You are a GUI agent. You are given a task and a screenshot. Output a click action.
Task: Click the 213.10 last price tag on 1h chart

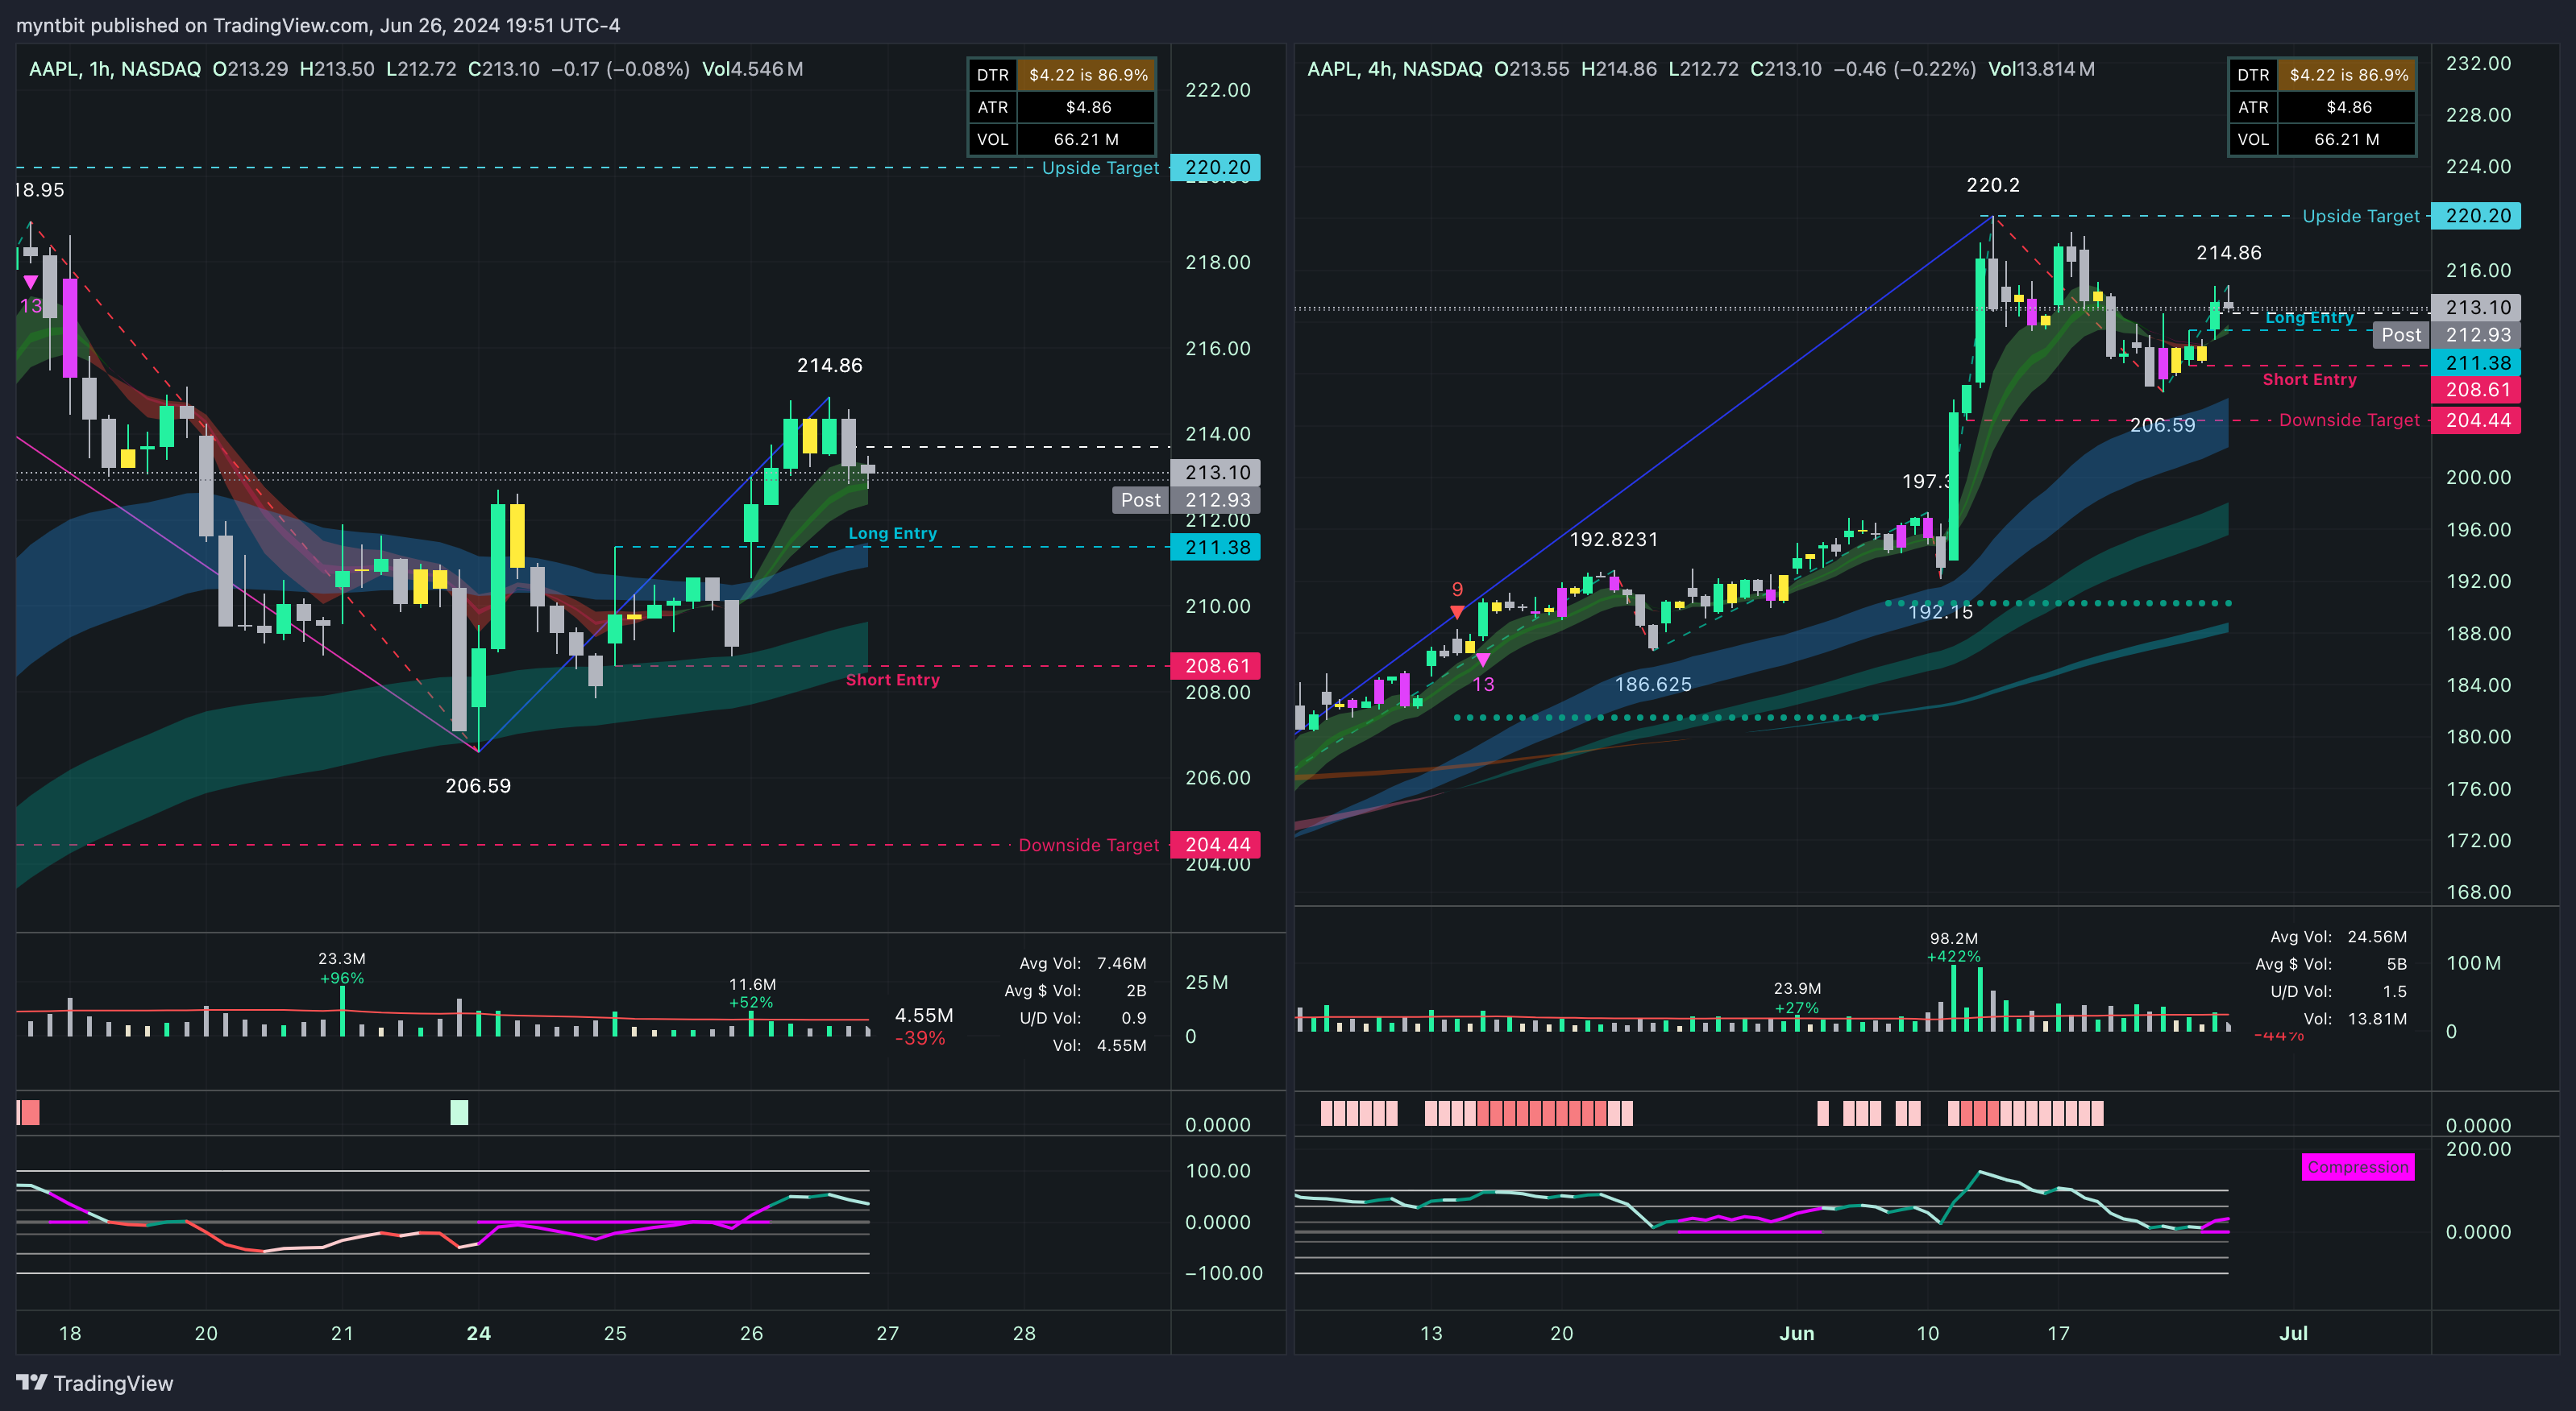tap(1216, 473)
